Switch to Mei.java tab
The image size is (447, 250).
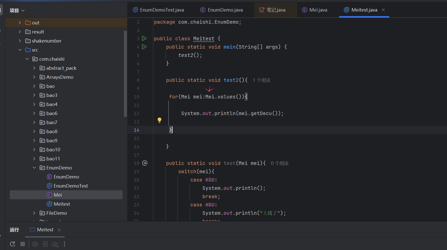[315, 10]
